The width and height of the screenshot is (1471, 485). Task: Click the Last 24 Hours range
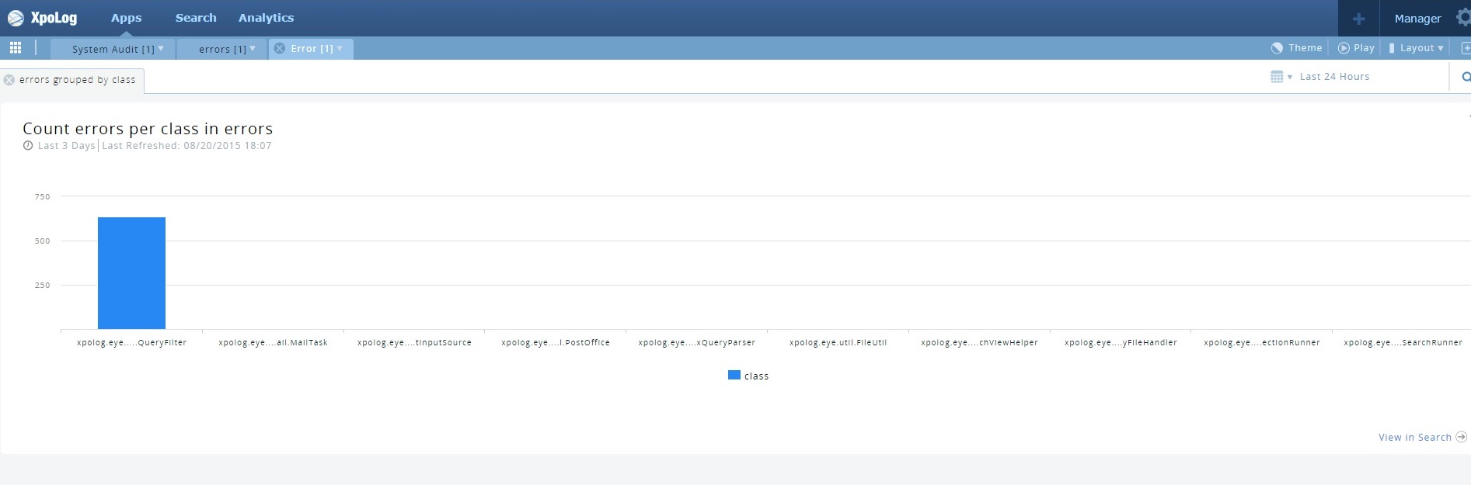point(1334,77)
